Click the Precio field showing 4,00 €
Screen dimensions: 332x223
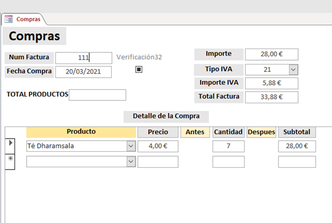point(158,146)
